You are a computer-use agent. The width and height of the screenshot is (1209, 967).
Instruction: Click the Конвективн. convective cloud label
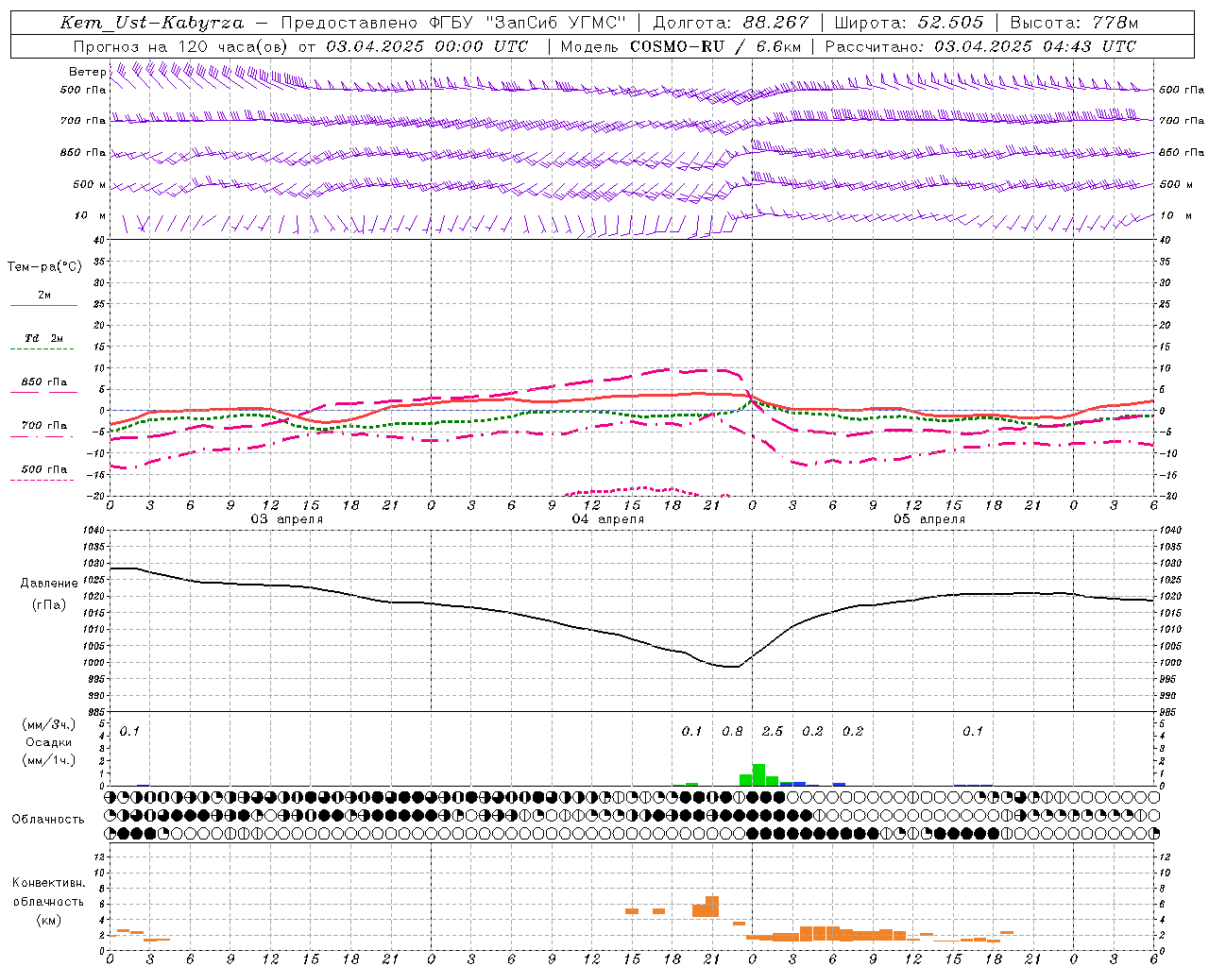pyautogui.click(x=48, y=883)
